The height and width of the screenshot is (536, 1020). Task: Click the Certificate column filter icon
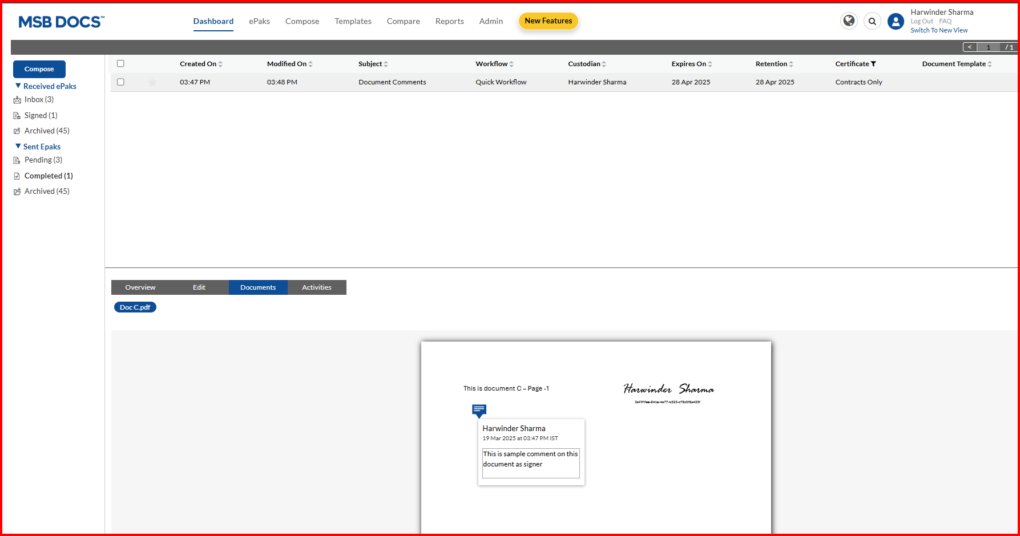click(x=873, y=64)
